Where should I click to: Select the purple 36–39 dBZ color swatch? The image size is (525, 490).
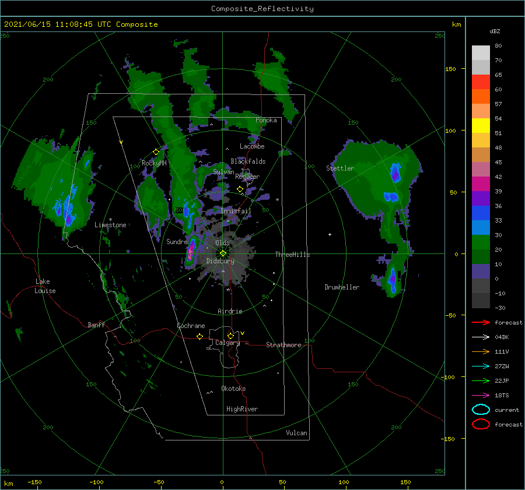(481, 198)
